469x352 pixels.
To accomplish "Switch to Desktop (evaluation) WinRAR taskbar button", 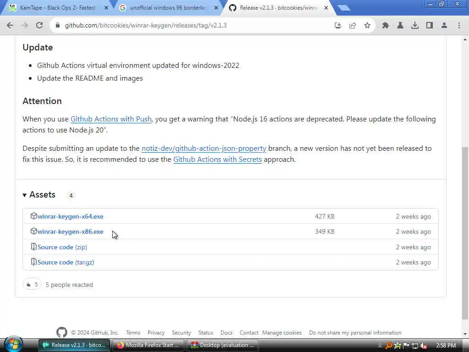I will pos(222,345).
